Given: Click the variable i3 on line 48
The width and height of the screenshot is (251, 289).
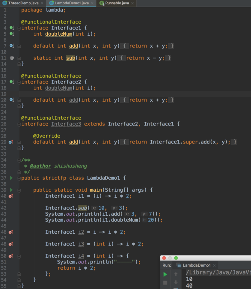Looking at the screenshot, I should [x=81, y=244].
